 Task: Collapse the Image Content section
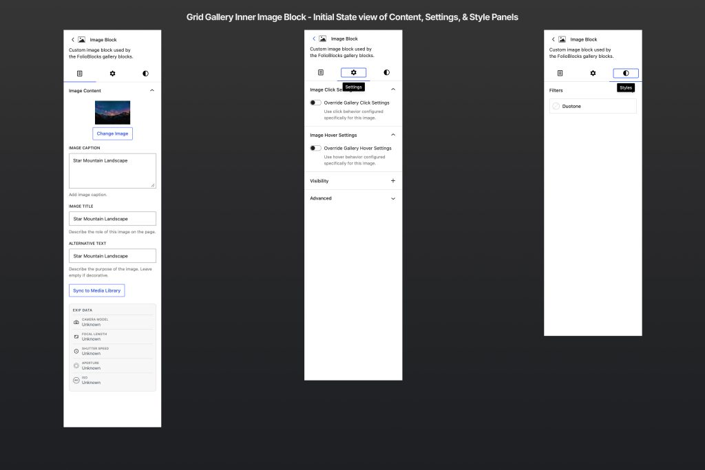pyautogui.click(x=152, y=90)
